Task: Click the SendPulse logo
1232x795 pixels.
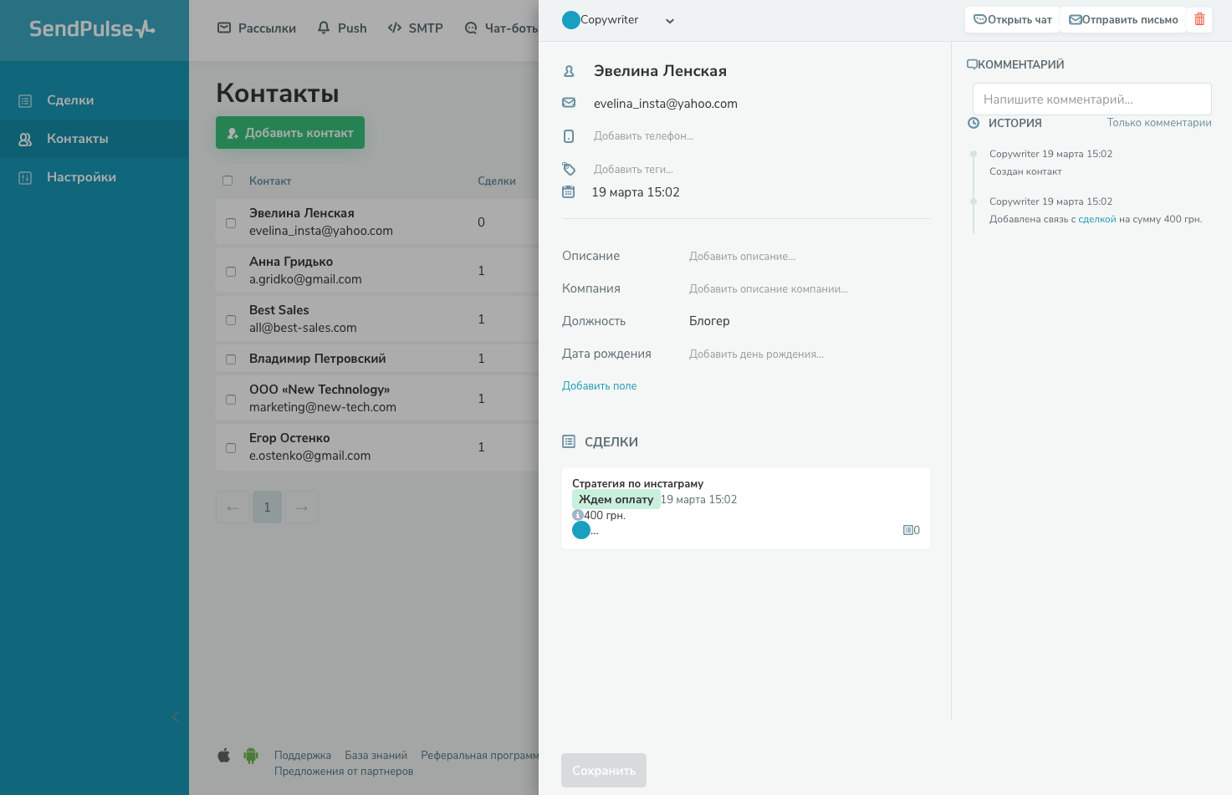Action: coord(92,29)
